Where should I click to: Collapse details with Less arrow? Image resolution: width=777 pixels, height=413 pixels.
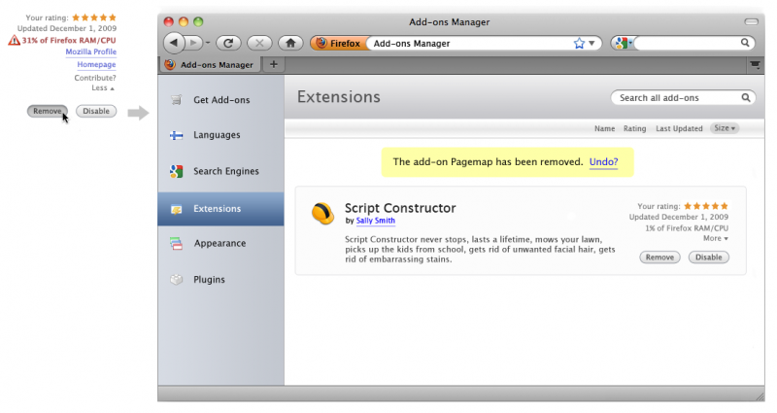coord(103,87)
